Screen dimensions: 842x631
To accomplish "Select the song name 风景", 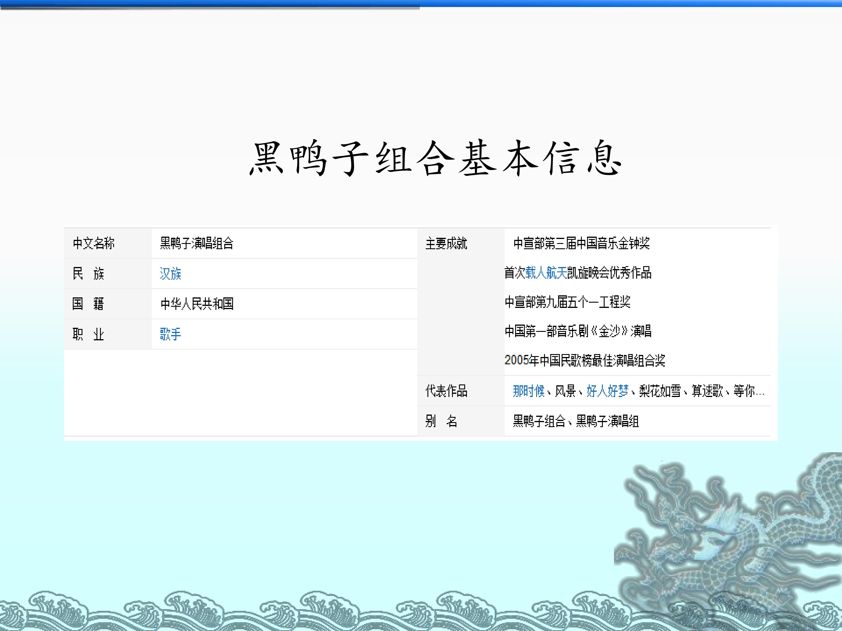I will [x=565, y=391].
